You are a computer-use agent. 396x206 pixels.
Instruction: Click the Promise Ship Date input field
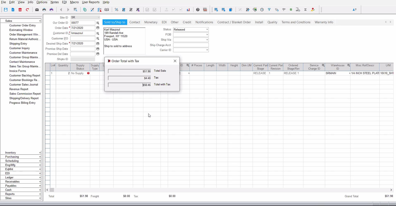point(83,49)
